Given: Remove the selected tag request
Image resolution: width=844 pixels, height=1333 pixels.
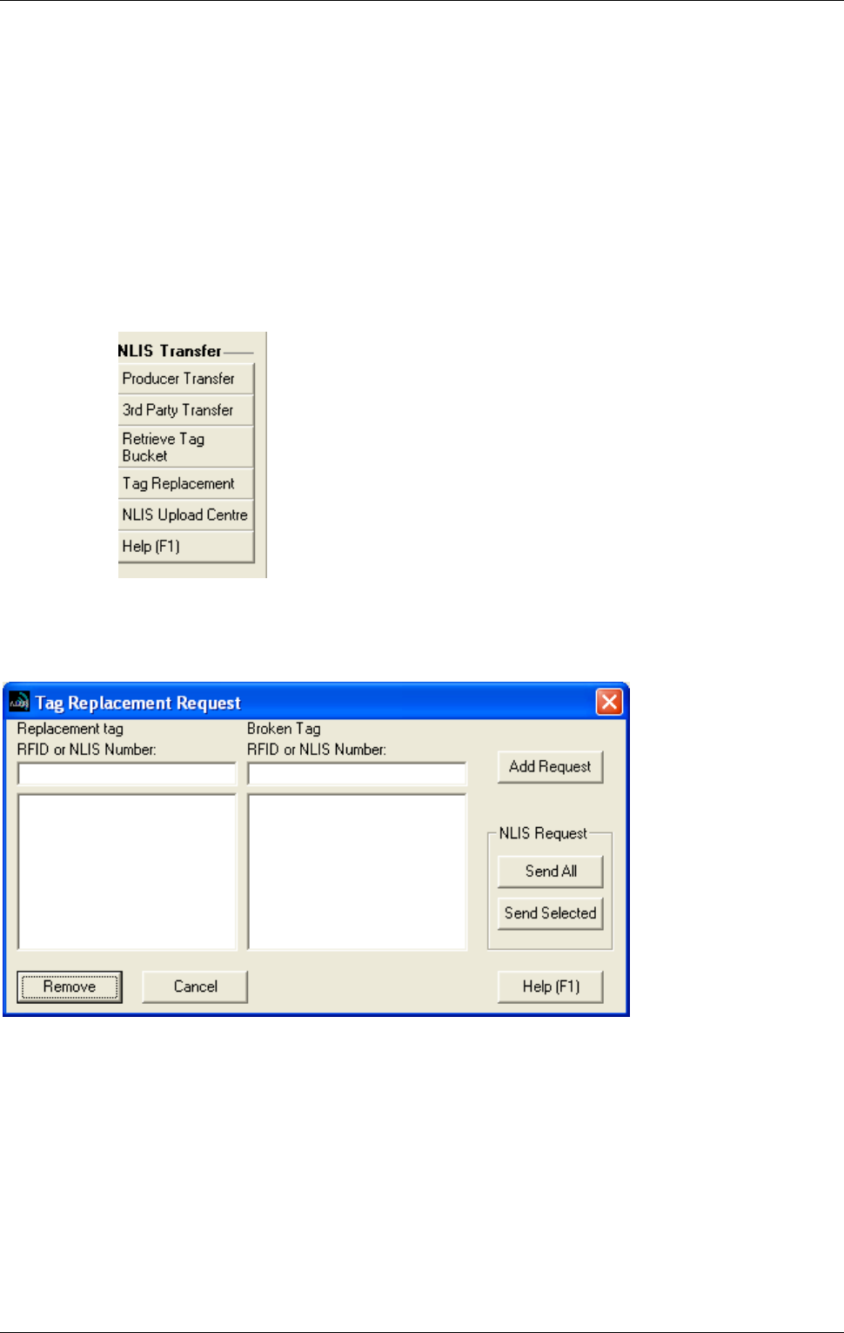Looking at the screenshot, I should 70,986.
